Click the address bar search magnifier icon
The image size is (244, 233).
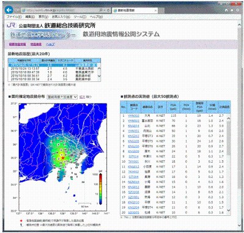[x=101, y=10]
